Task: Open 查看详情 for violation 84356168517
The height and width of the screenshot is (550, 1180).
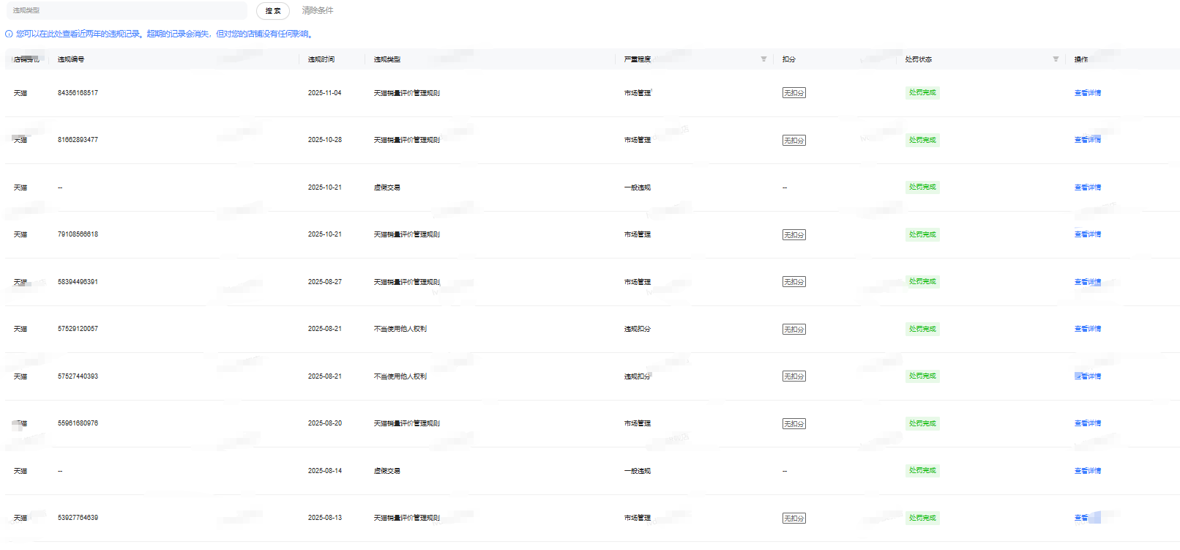Action: tap(1087, 93)
